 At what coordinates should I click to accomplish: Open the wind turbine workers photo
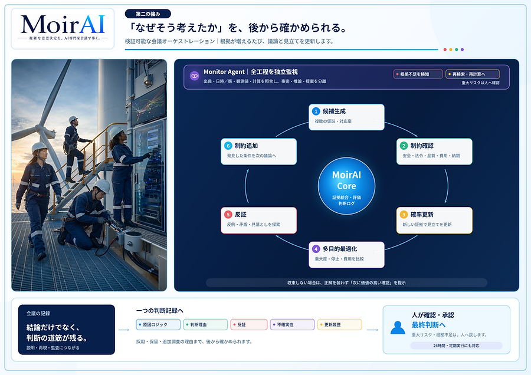coord(89,175)
